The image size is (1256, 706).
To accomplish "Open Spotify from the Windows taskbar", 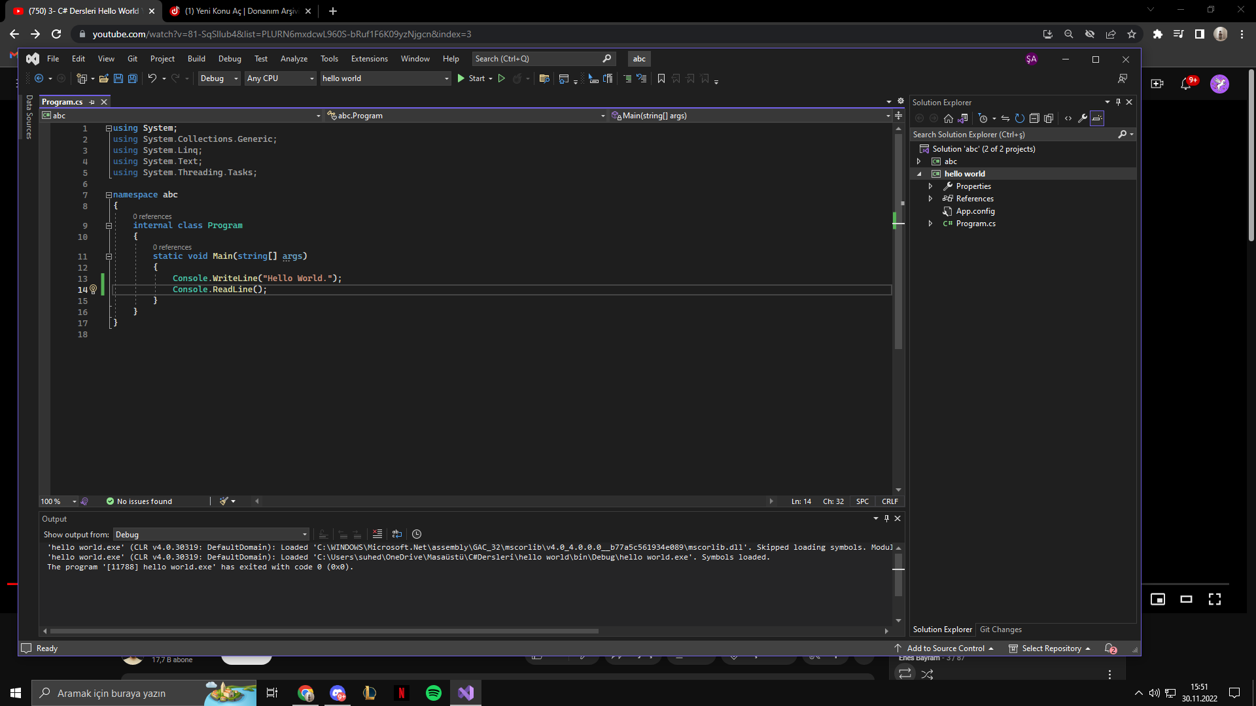I will 434,693.
